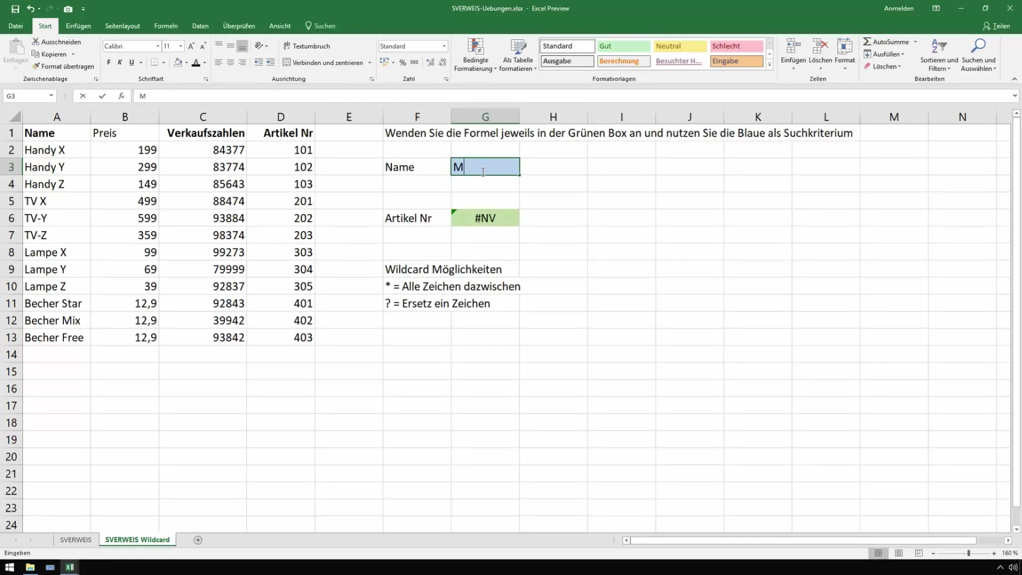Expand the formula bar chevron
The height and width of the screenshot is (575, 1022).
(x=1015, y=96)
